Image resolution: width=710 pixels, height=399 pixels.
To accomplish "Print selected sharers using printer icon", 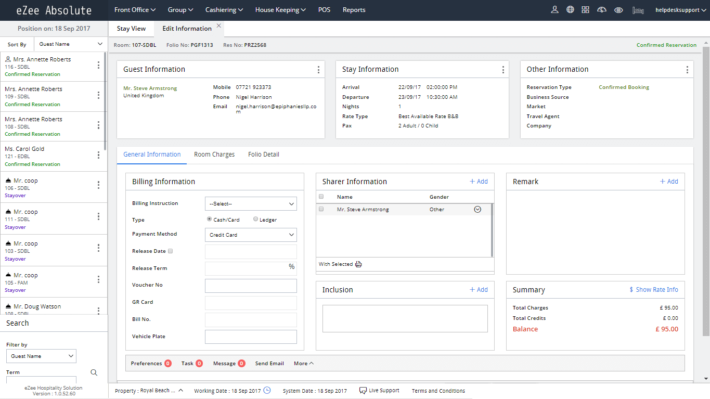I will 358,264.
